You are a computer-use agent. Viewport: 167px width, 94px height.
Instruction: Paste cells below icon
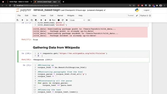[36, 20]
